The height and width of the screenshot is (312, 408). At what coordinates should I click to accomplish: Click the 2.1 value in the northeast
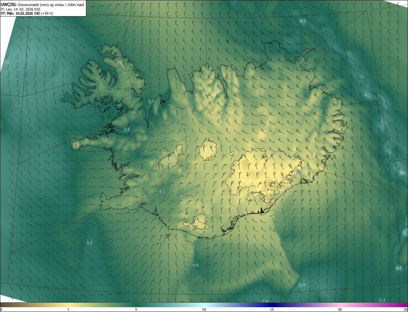pyautogui.click(x=312, y=100)
